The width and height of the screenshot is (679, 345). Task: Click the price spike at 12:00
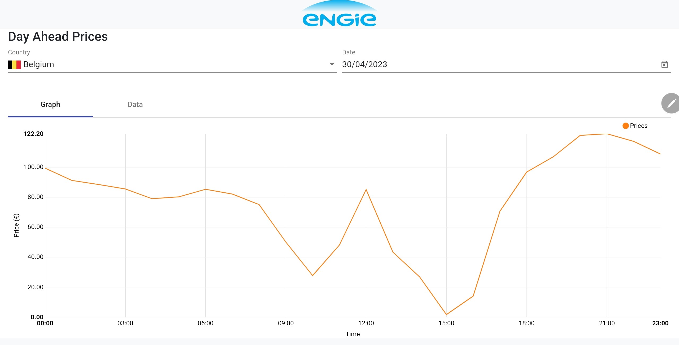(x=366, y=189)
